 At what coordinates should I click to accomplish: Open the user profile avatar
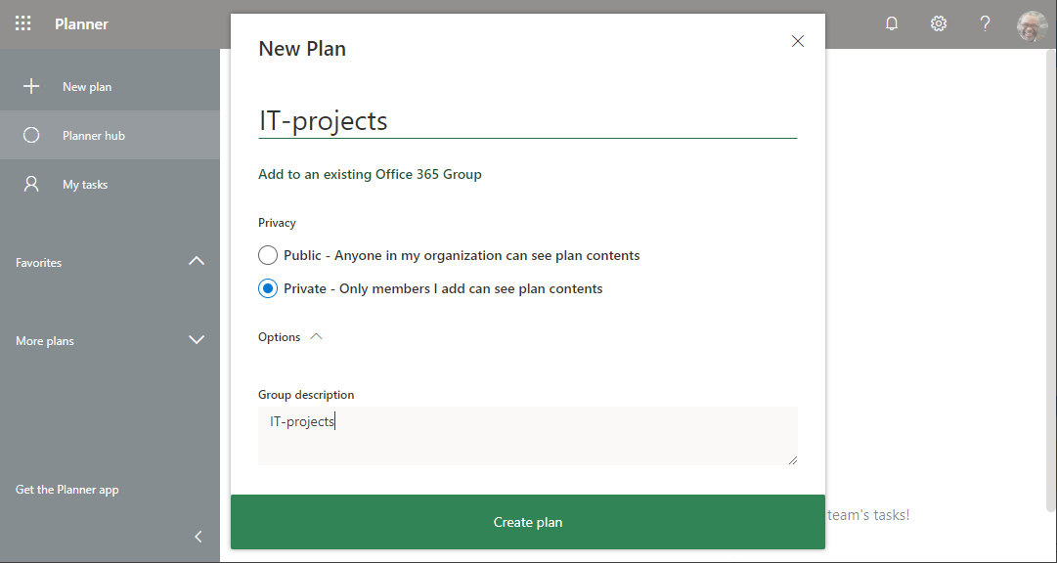(1032, 24)
